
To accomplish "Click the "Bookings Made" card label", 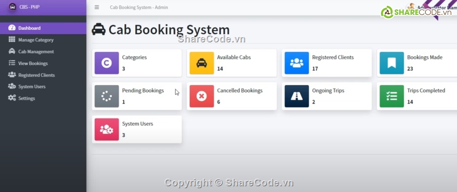I will [x=425, y=57].
